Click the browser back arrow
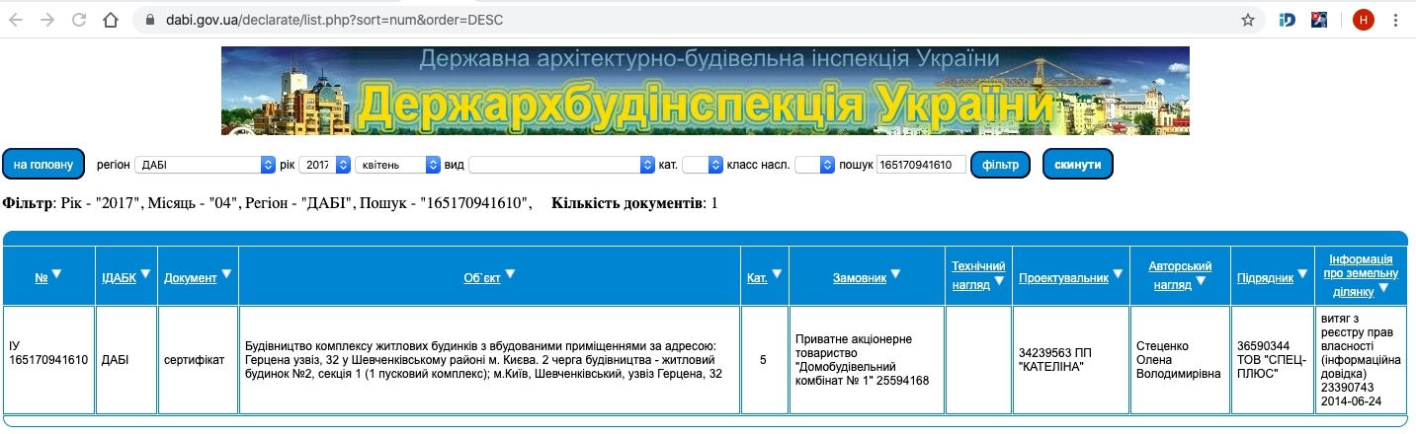Image resolution: width=1416 pixels, height=434 pixels. tap(19, 20)
